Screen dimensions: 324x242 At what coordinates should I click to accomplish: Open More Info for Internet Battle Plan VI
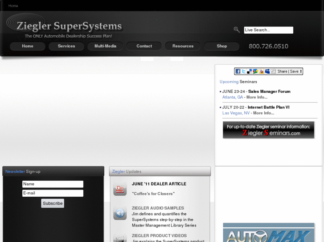coord(264,113)
